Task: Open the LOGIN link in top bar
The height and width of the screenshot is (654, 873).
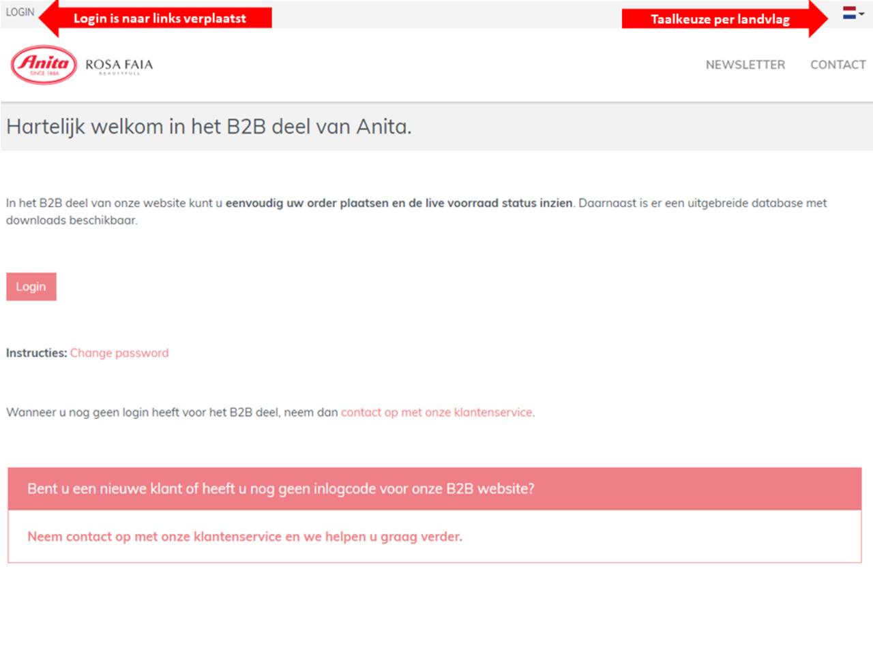Action: pos(20,12)
